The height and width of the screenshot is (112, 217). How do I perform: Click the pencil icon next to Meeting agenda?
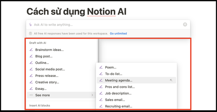(x=101, y=80)
